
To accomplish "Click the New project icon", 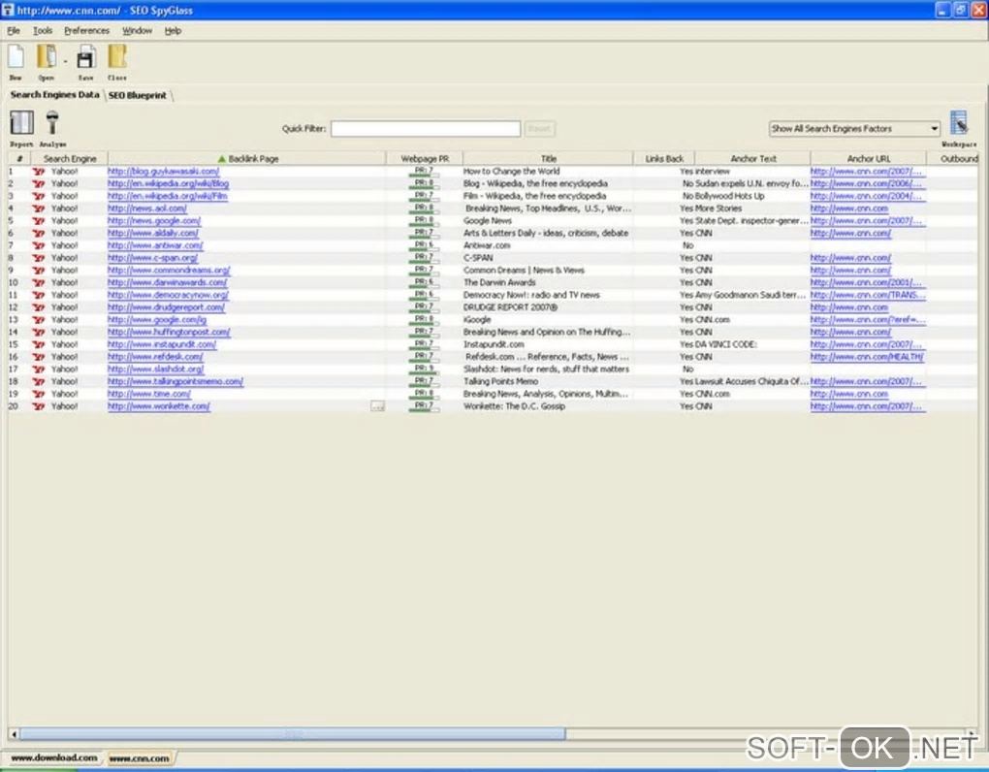I will click(16, 57).
